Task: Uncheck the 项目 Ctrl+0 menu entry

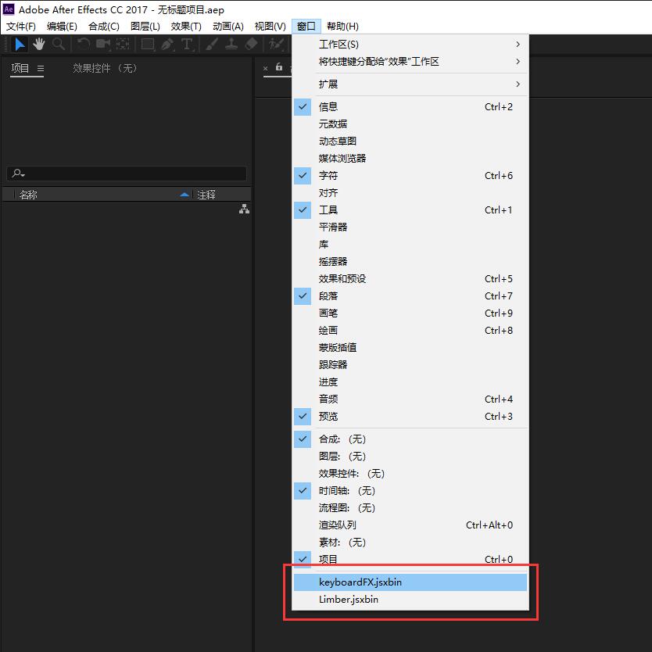Action: (410, 559)
